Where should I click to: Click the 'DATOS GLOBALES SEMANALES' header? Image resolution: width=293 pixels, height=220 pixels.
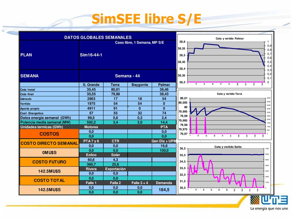(98, 37)
